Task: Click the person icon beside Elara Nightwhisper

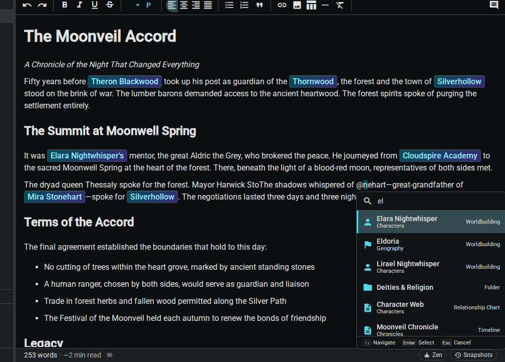Action: 368,222
